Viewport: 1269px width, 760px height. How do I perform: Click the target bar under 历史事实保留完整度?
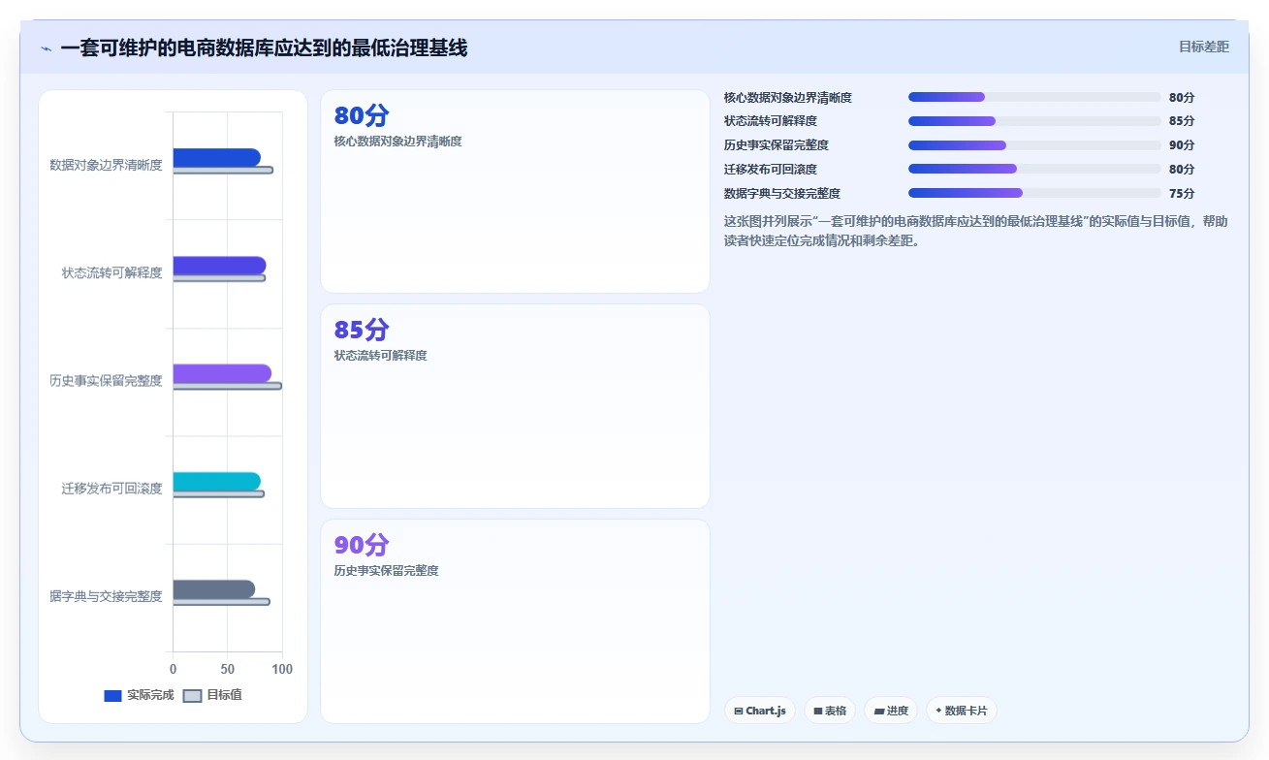click(228, 386)
